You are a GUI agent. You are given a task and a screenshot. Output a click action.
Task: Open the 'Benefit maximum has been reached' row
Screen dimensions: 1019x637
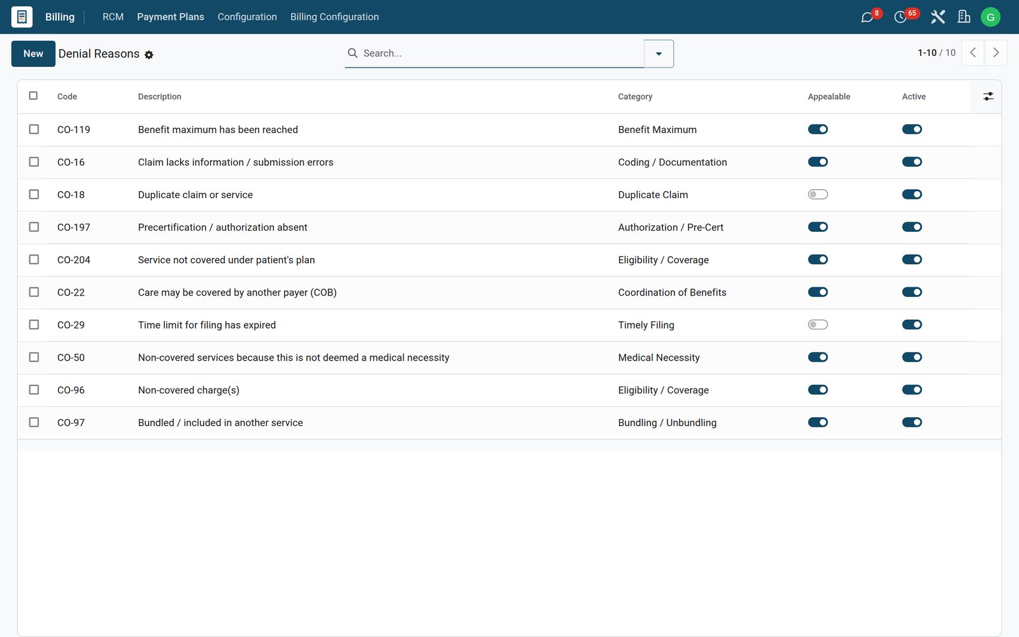coord(509,129)
